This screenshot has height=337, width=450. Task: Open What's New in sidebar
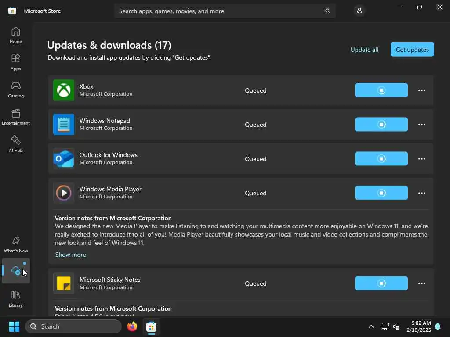(x=16, y=245)
